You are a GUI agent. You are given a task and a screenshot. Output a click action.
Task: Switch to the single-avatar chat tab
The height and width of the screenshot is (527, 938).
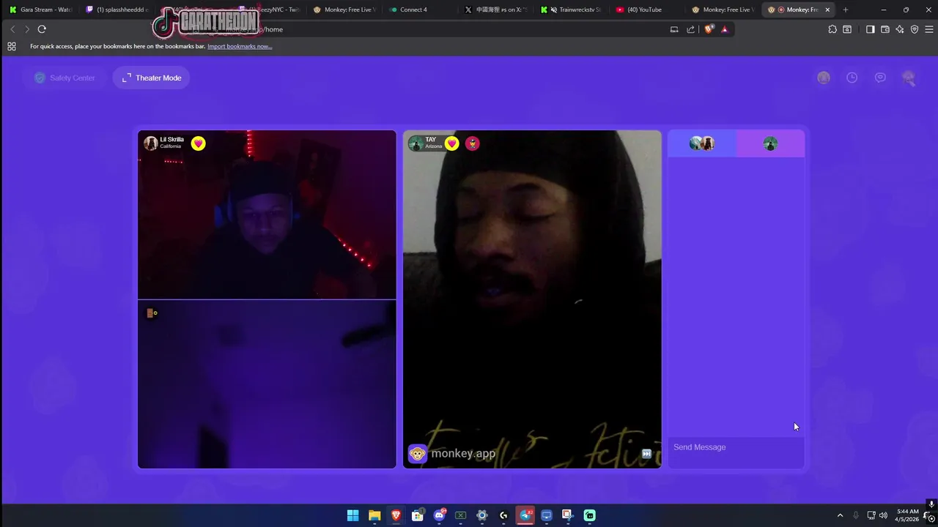[770, 143]
